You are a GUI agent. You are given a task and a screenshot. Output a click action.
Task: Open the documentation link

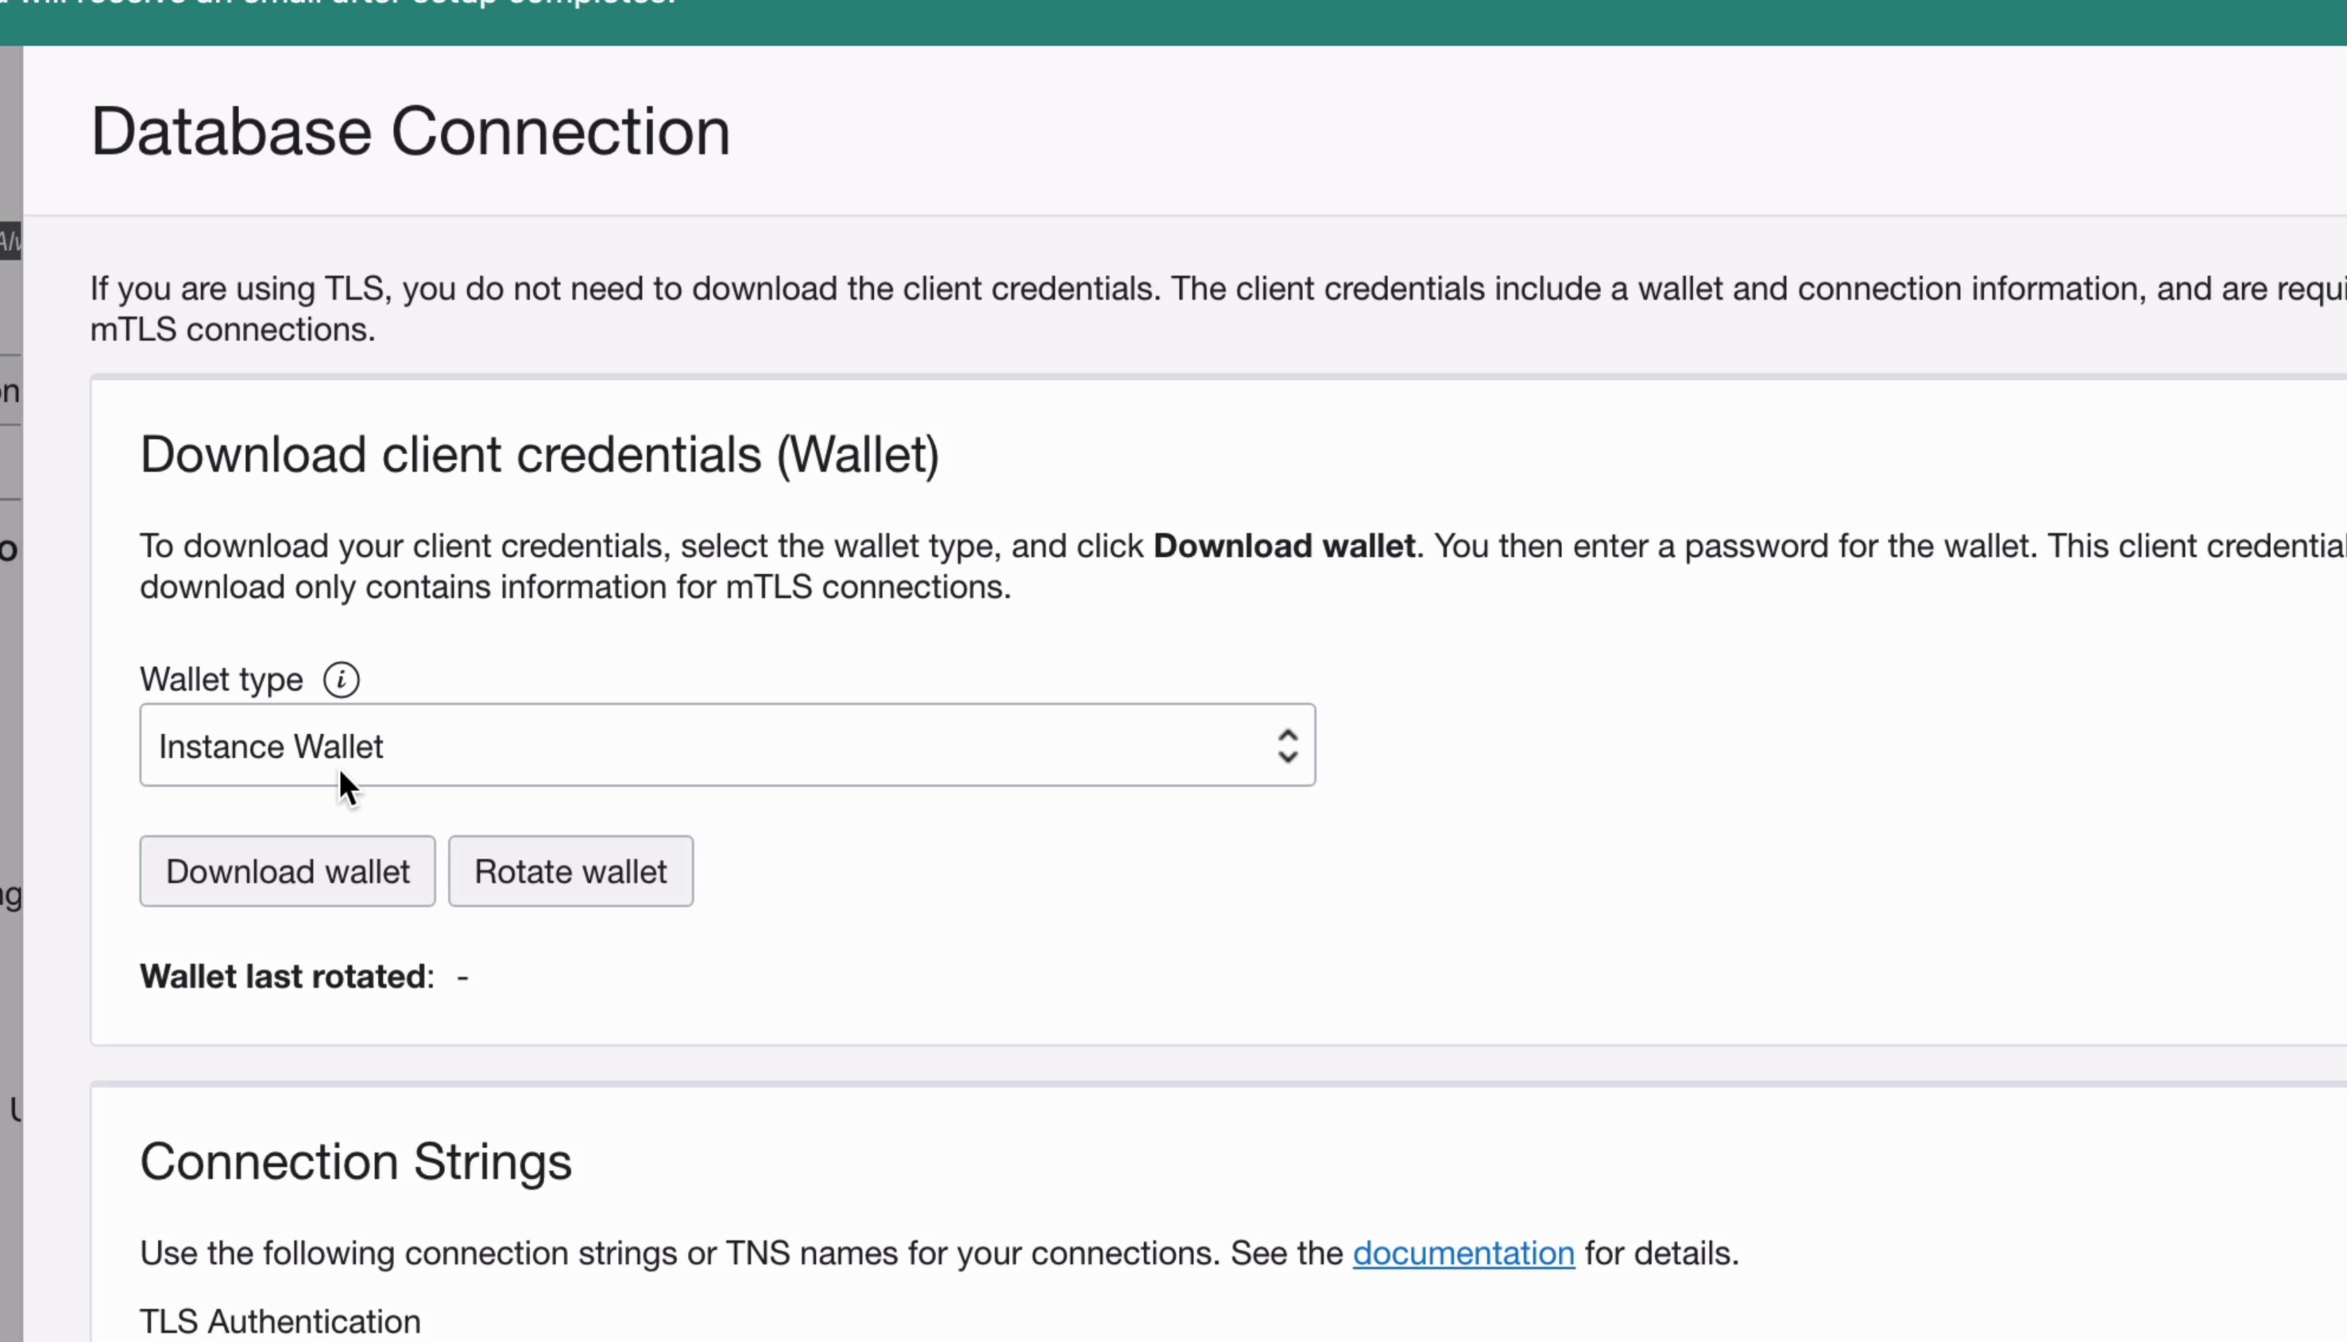click(1463, 1253)
